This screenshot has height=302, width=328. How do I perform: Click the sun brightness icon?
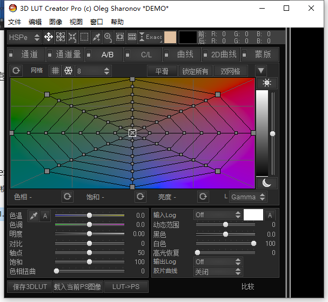click(x=267, y=83)
